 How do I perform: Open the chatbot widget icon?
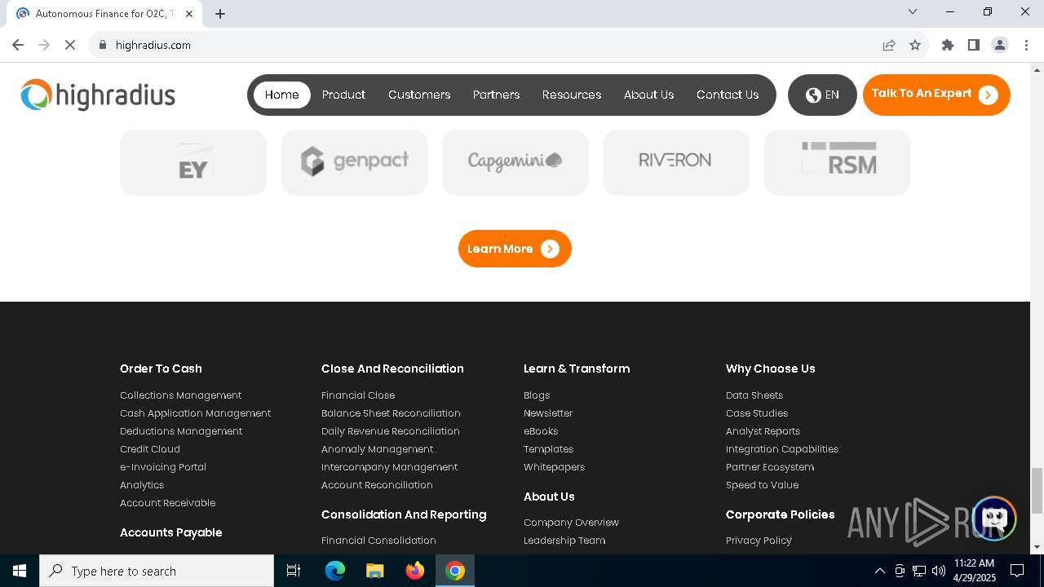[x=993, y=519]
